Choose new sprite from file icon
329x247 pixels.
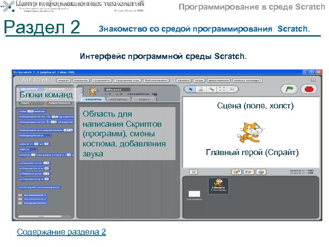[x=249, y=172]
